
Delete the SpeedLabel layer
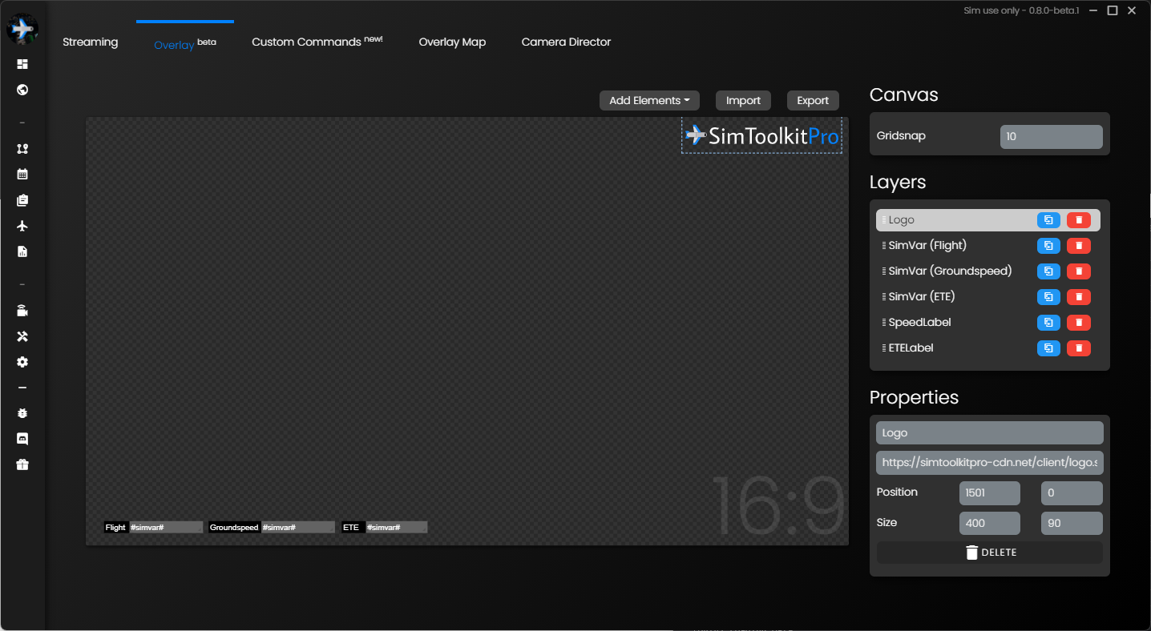click(x=1079, y=323)
